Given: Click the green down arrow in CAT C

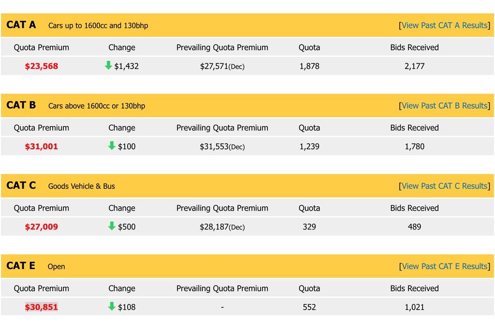Looking at the screenshot, I should pyautogui.click(x=112, y=226).
